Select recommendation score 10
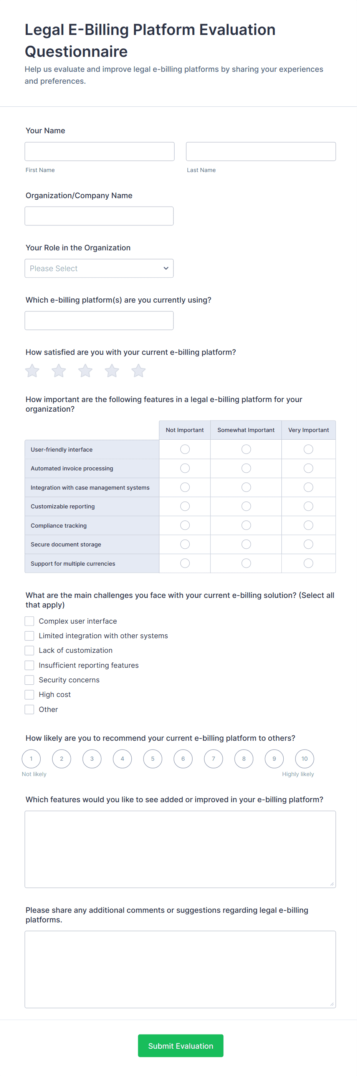This screenshot has width=357, height=1076. 304,758
